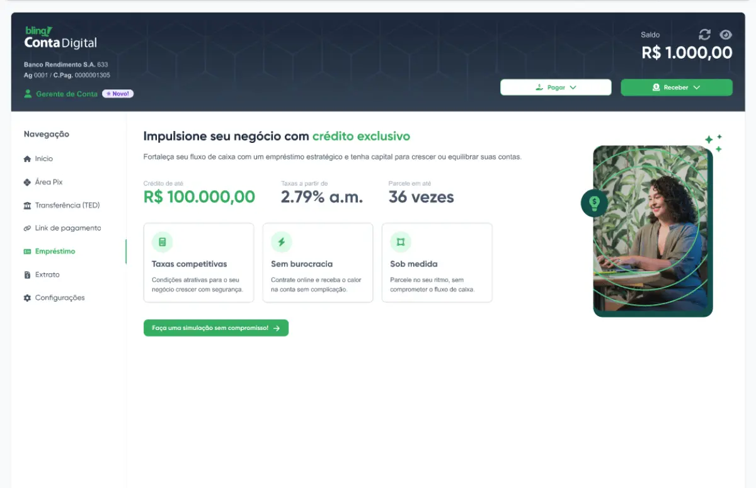
Task: Open the Empréstimo menu item
Action: click(55, 251)
